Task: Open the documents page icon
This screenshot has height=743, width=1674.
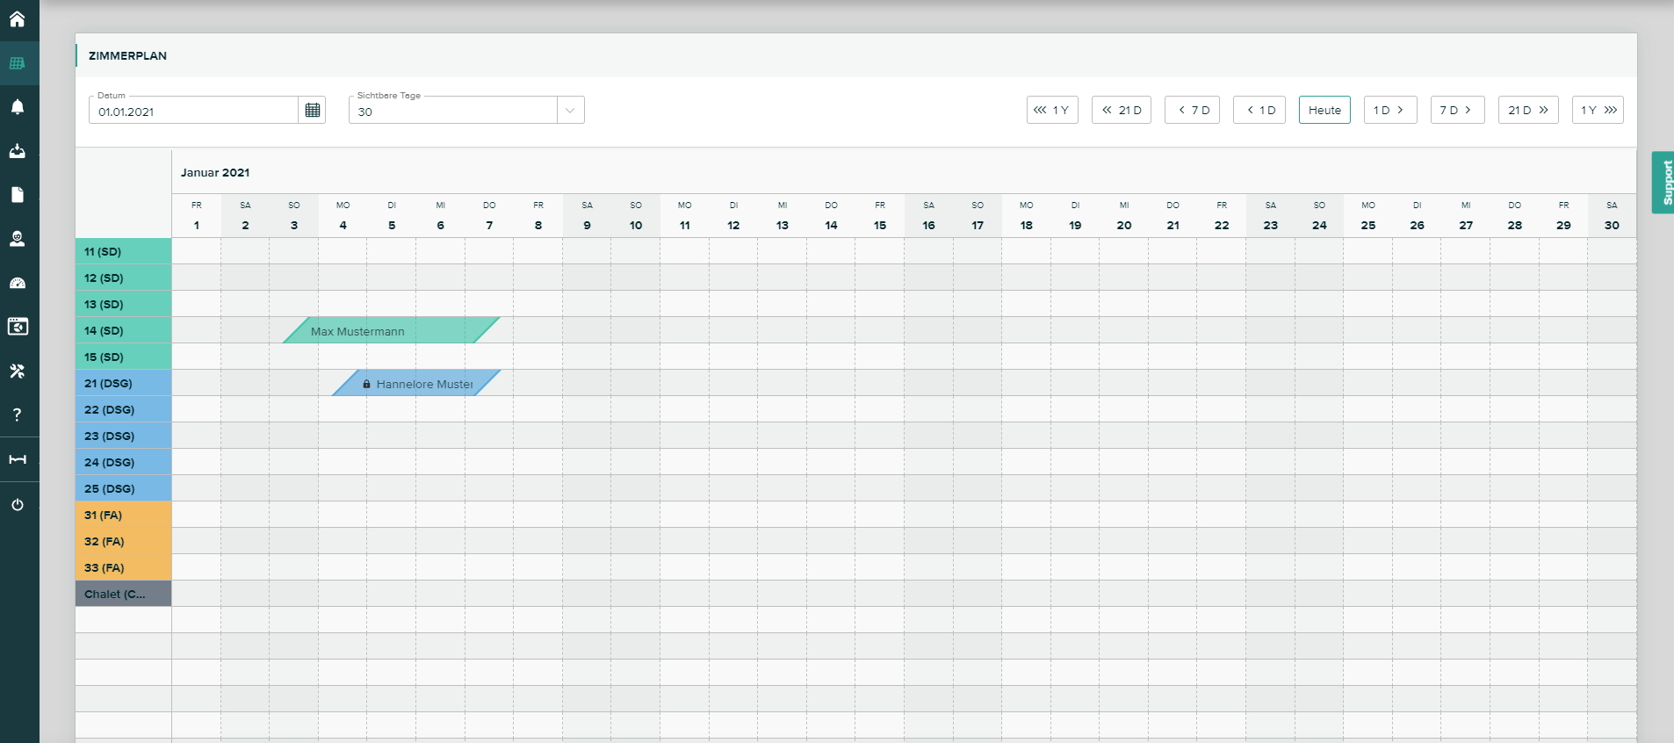Action: click(x=18, y=195)
